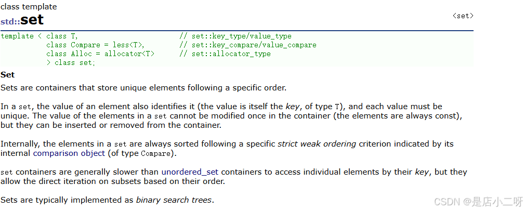Screen dimensions: 525x211
Task: Open the "comparison object" link
Action: (x=69, y=153)
